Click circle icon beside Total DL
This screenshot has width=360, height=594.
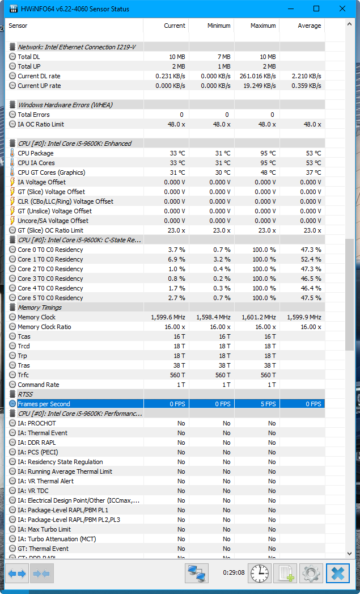[x=12, y=57]
